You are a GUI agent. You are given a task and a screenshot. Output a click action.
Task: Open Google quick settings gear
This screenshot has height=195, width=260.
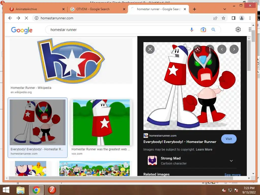(238, 29)
